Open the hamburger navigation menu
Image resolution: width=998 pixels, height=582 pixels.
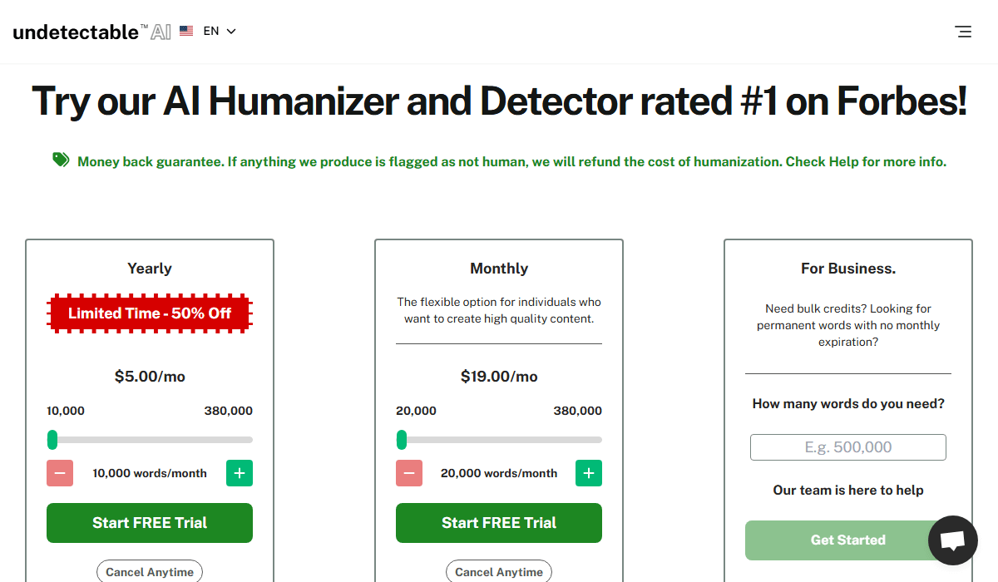point(963,32)
